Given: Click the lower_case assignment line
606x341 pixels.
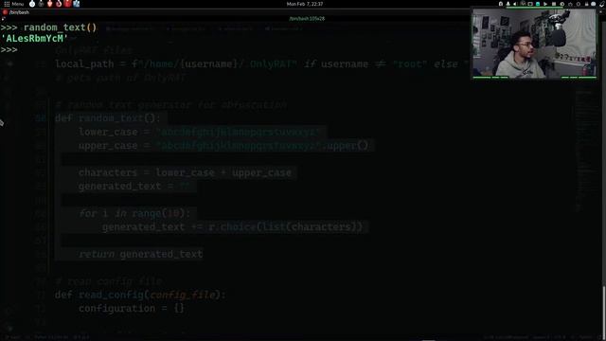Looking at the screenshot, I should [x=200, y=132].
